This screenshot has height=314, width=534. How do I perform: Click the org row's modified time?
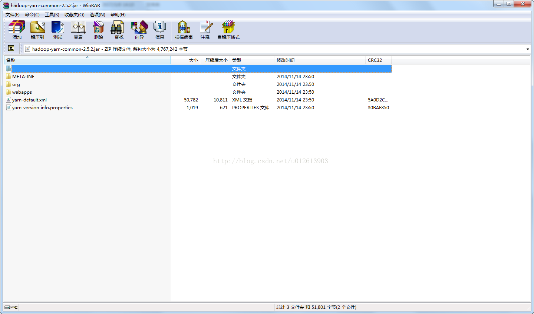(x=295, y=84)
